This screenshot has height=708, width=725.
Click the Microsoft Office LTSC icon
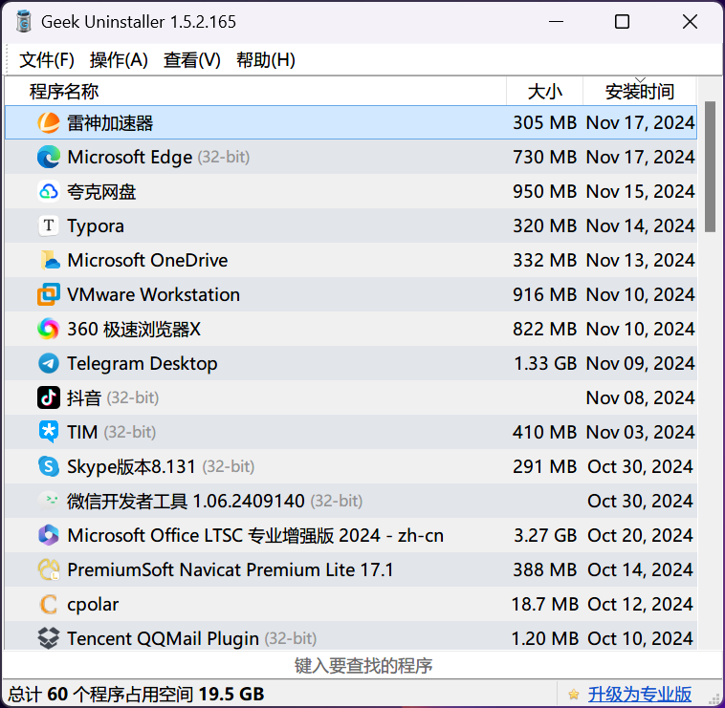click(x=49, y=535)
